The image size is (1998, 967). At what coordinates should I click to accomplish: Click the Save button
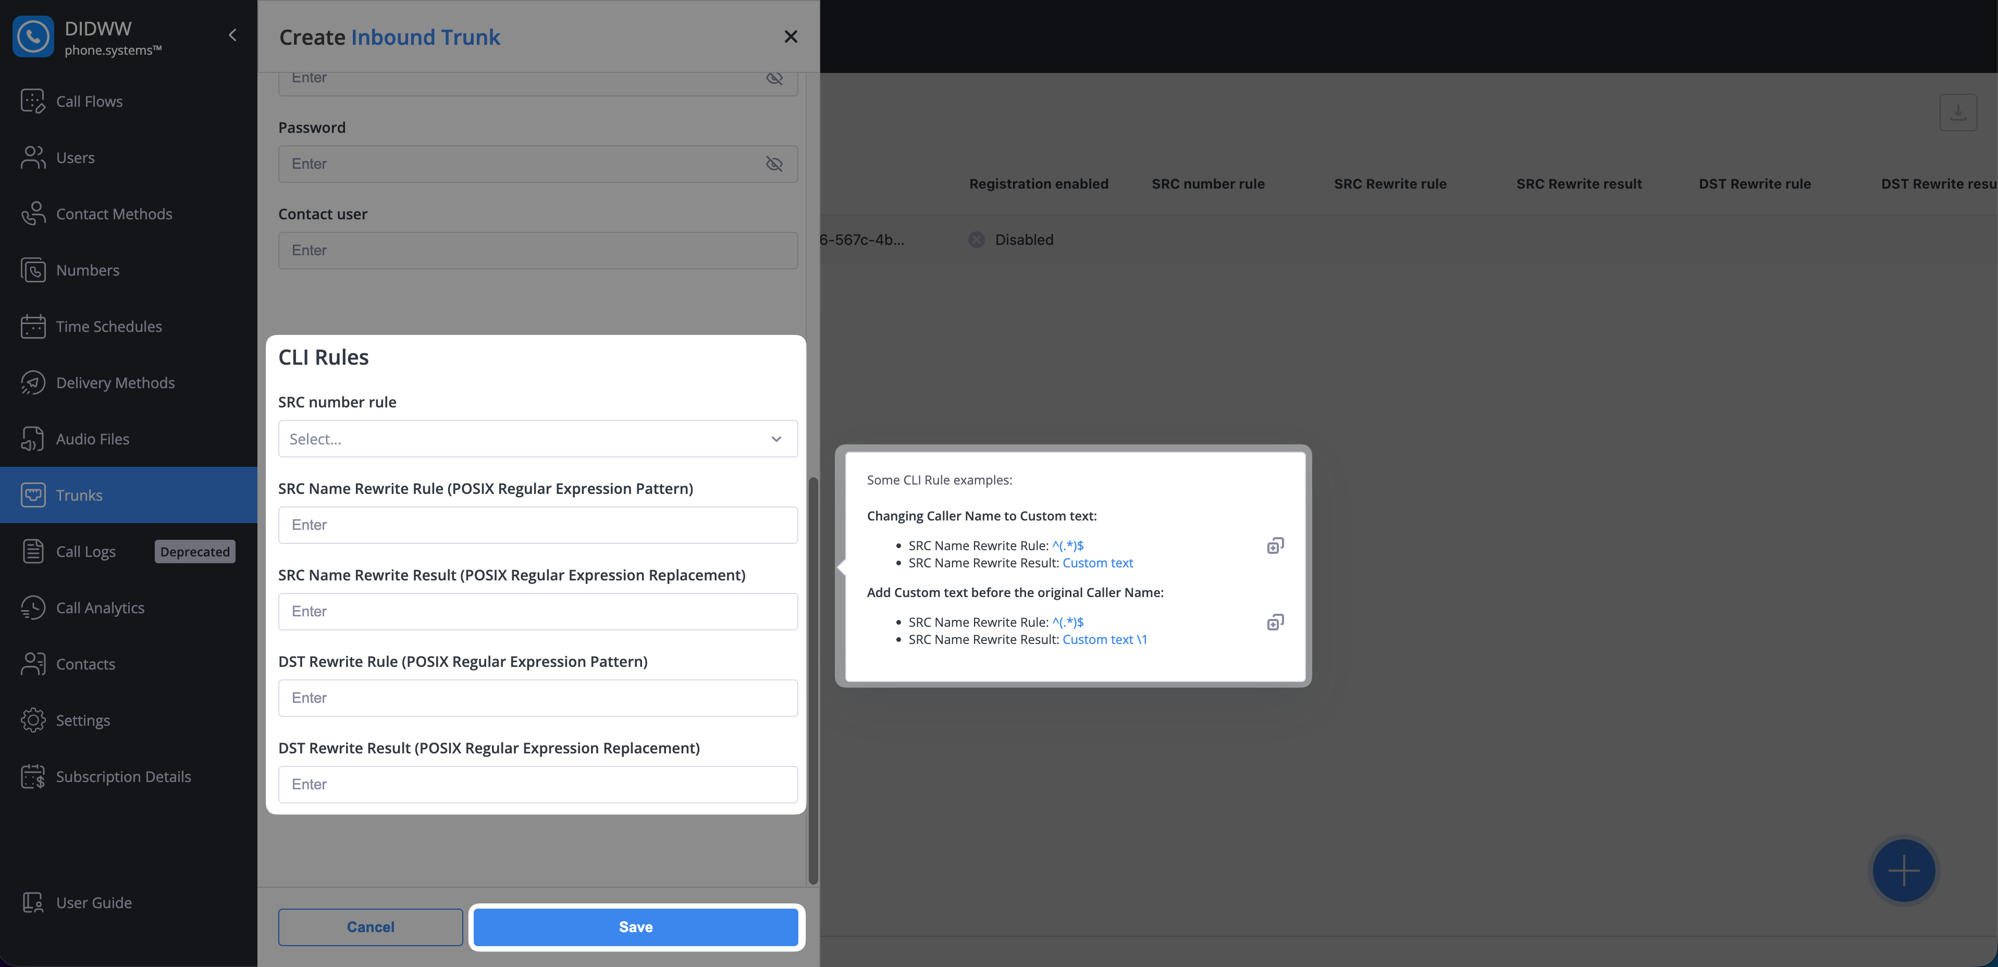(x=635, y=927)
